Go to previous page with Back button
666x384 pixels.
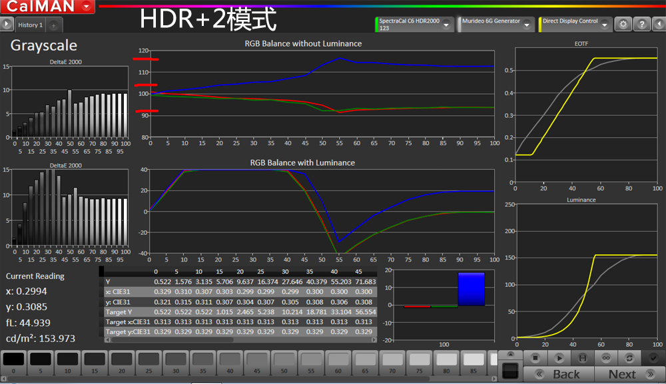click(x=559, y=374)
